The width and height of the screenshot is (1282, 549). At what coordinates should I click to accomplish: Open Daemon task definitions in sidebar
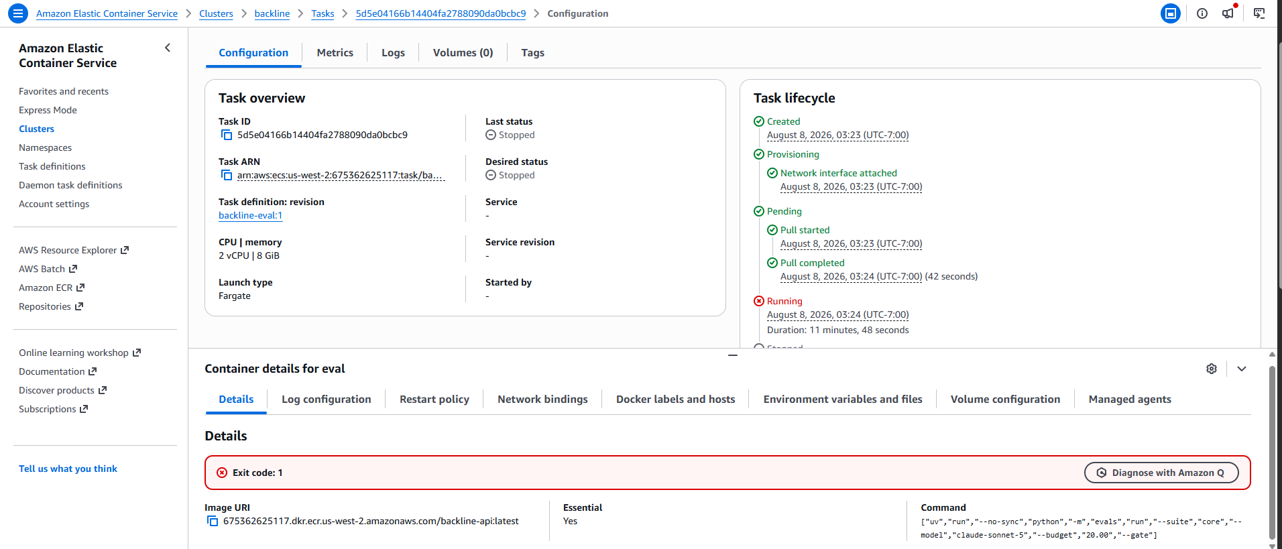pos(70,186)
